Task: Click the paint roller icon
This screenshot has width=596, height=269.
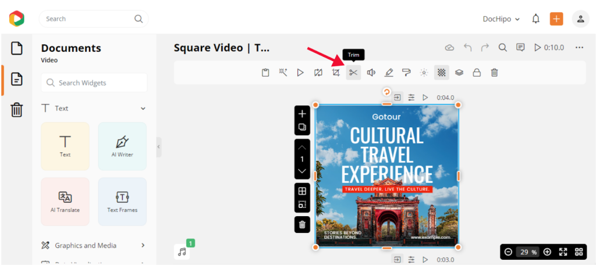Action: pos(406,73)
